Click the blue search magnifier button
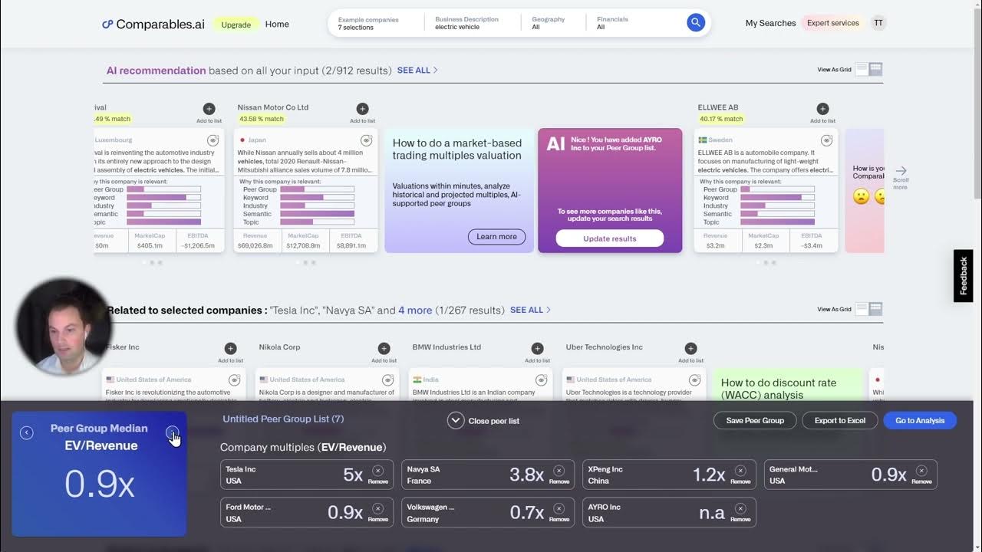The height and width of the screenshot is (552, 982). tap(695, 23)
